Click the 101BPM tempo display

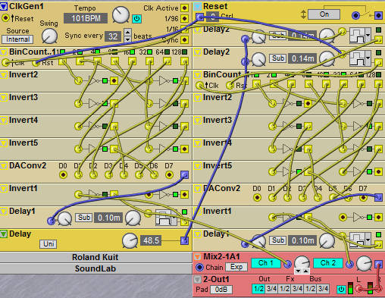86,18
